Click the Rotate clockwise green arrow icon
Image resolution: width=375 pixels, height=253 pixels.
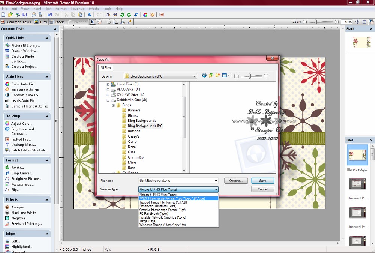[129, 15]
